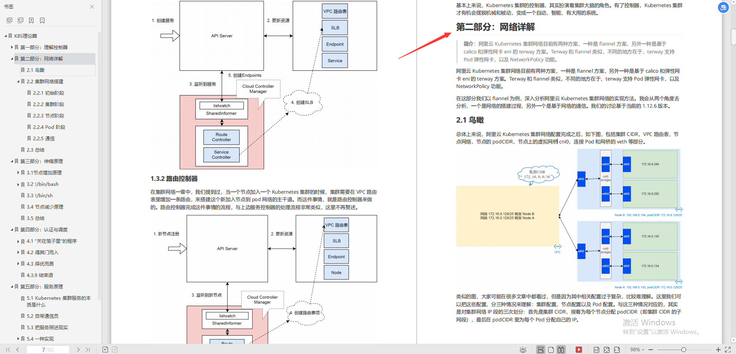736x354 pixels.
Task: Open bookmark 3.5 总结
Action: (x=35, y=218)
